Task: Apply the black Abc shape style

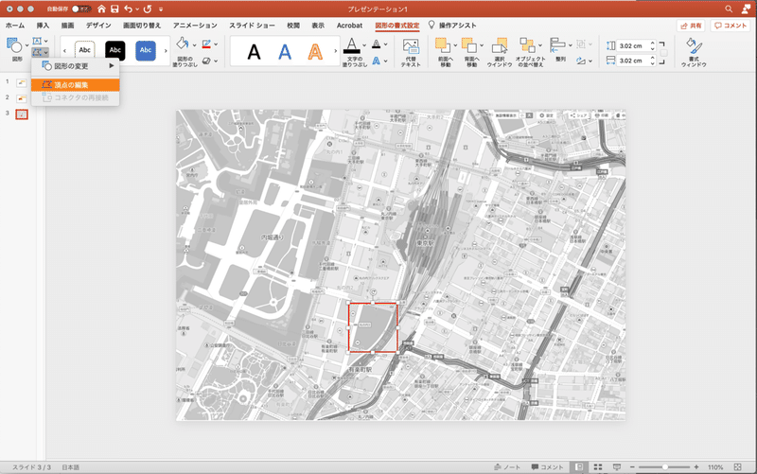Action: coord(114,50)
